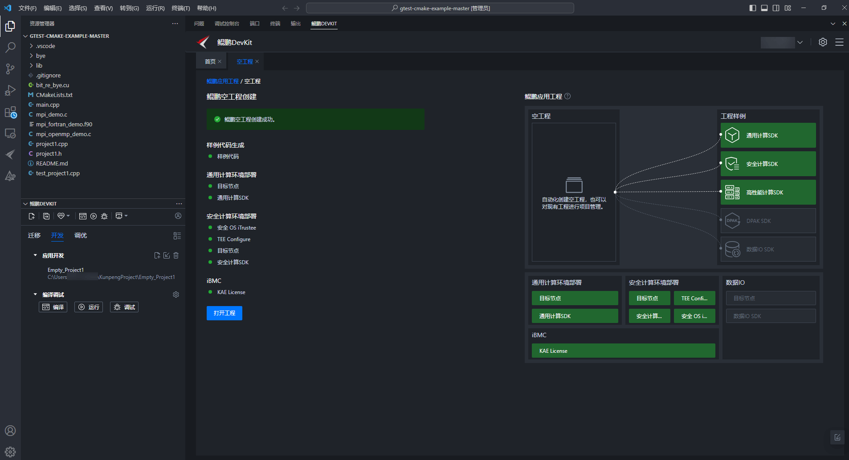The image size is (849, 460).
Task: Open Source Control view
Action: (10, 69)
